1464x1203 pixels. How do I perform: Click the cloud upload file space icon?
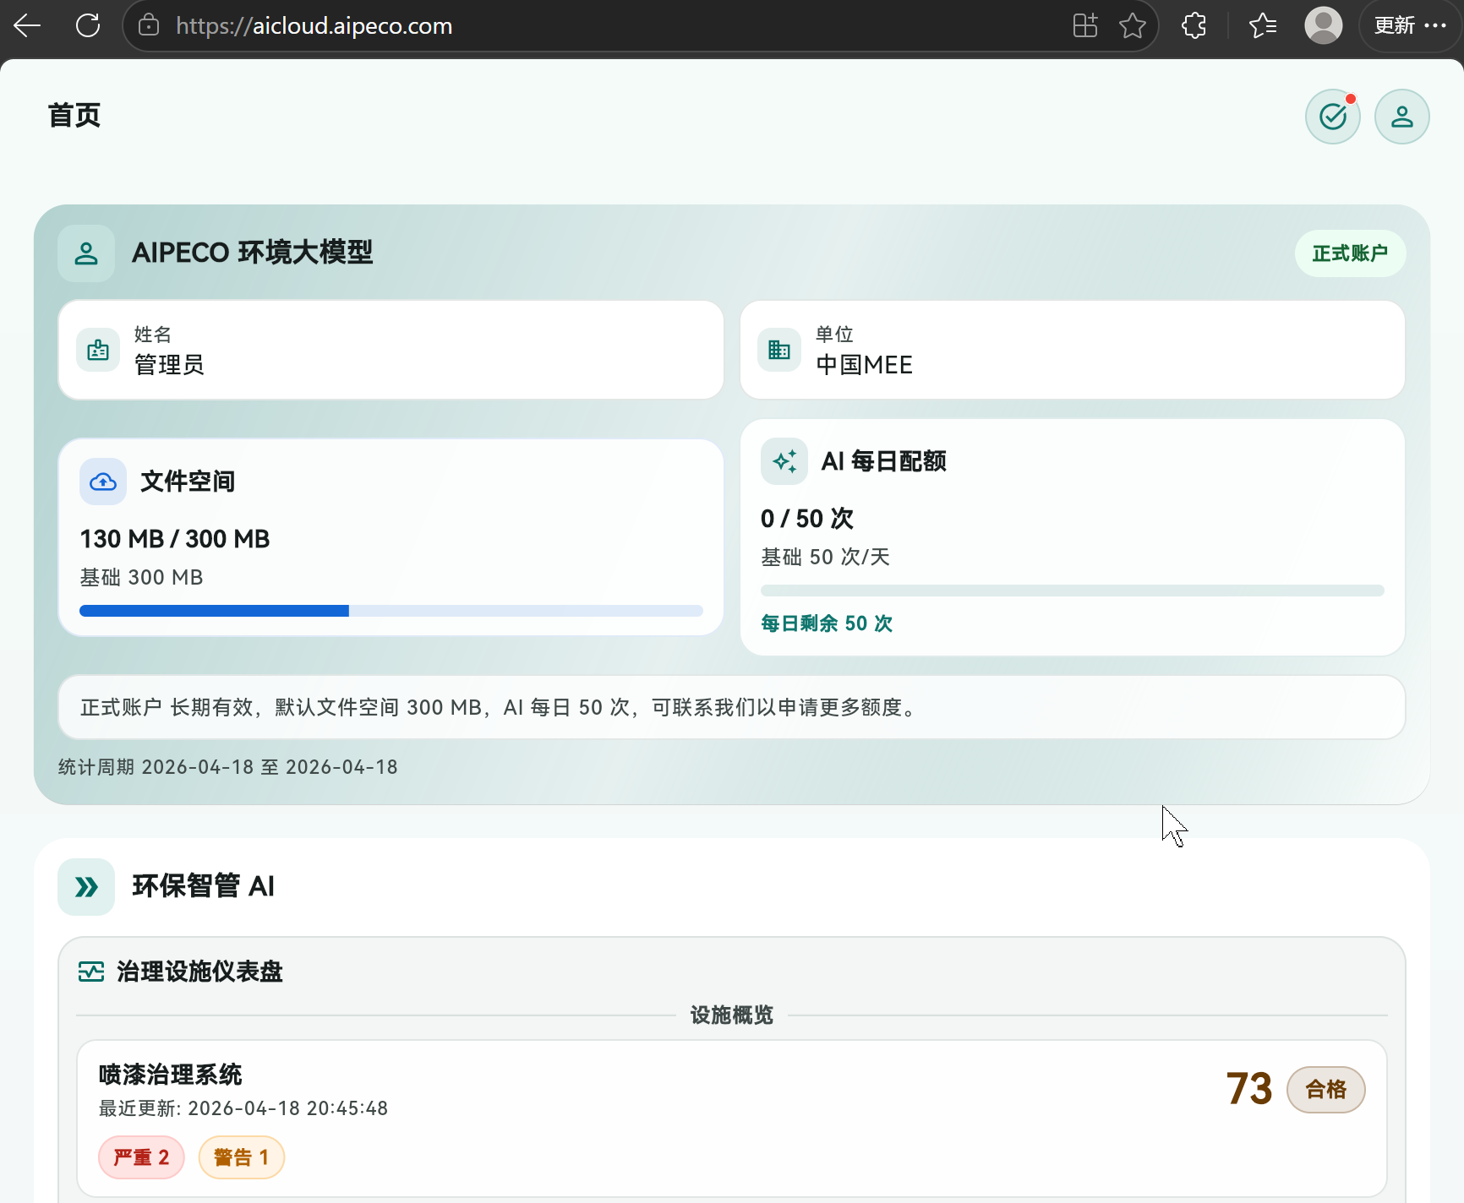[103, 482]
